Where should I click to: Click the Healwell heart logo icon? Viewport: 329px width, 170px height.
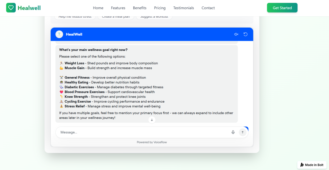point(11,8)
